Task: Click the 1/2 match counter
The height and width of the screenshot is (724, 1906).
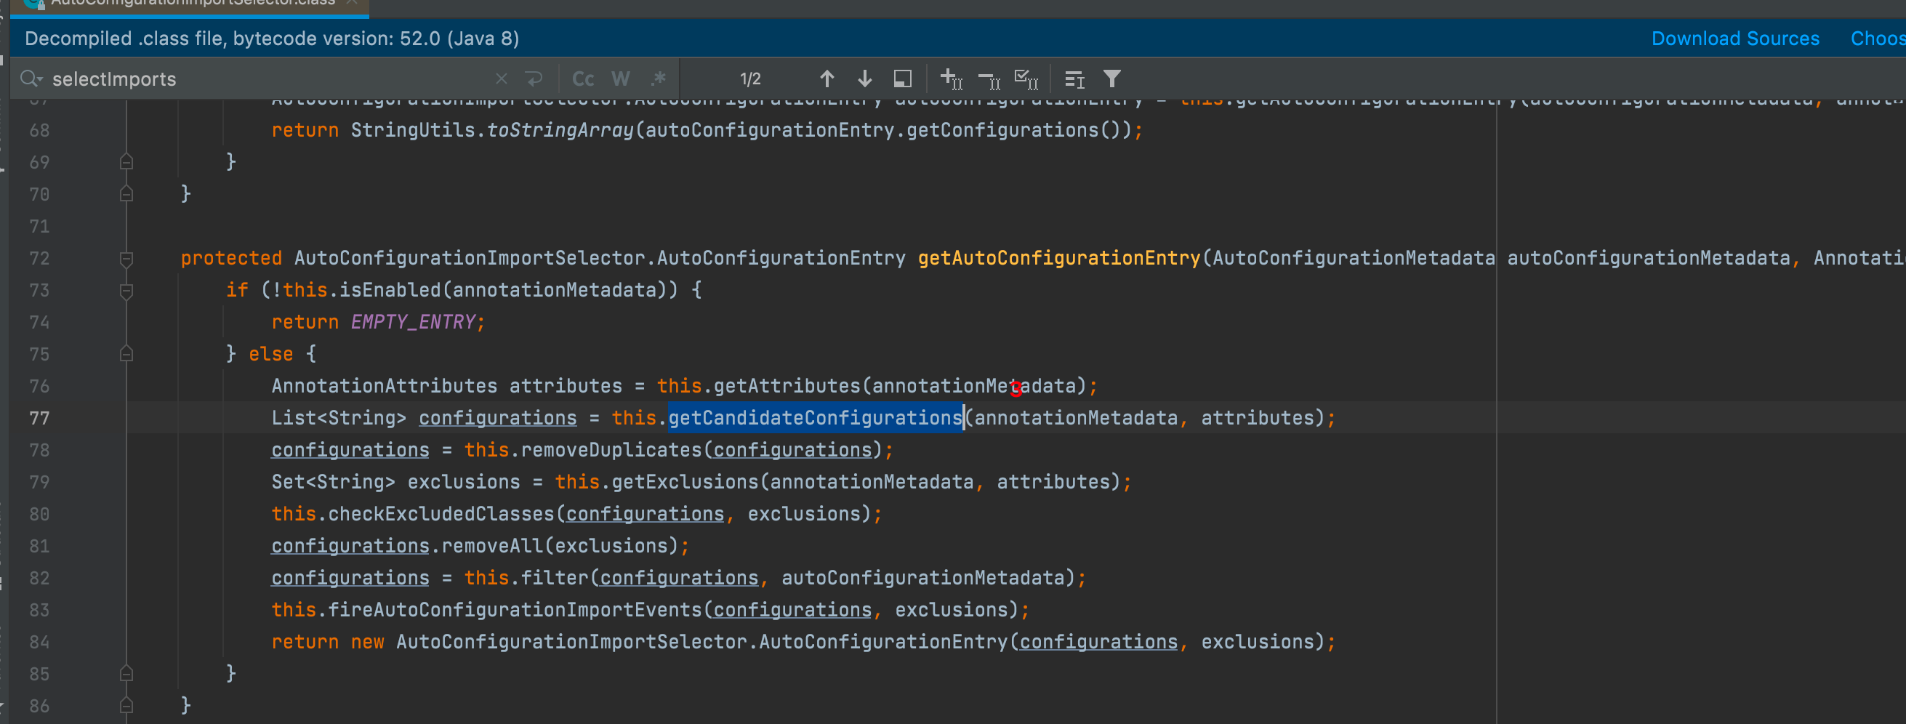Action: 750,79
